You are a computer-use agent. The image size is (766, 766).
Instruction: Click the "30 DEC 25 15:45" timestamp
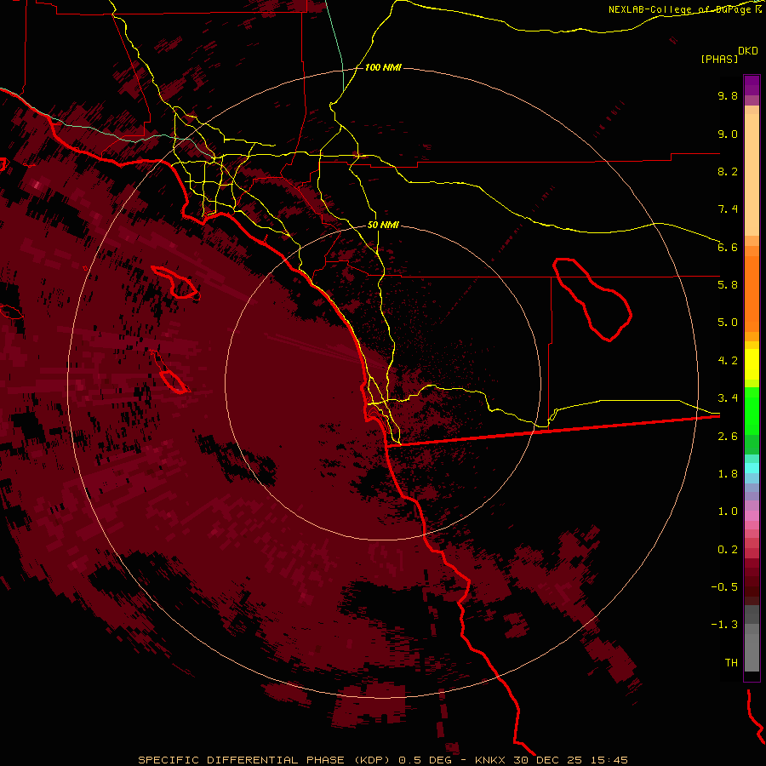570,760
